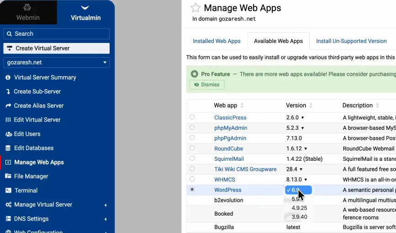
Task: Click the Virtual Server Summary info icon
Action: [x=8, y=78]
